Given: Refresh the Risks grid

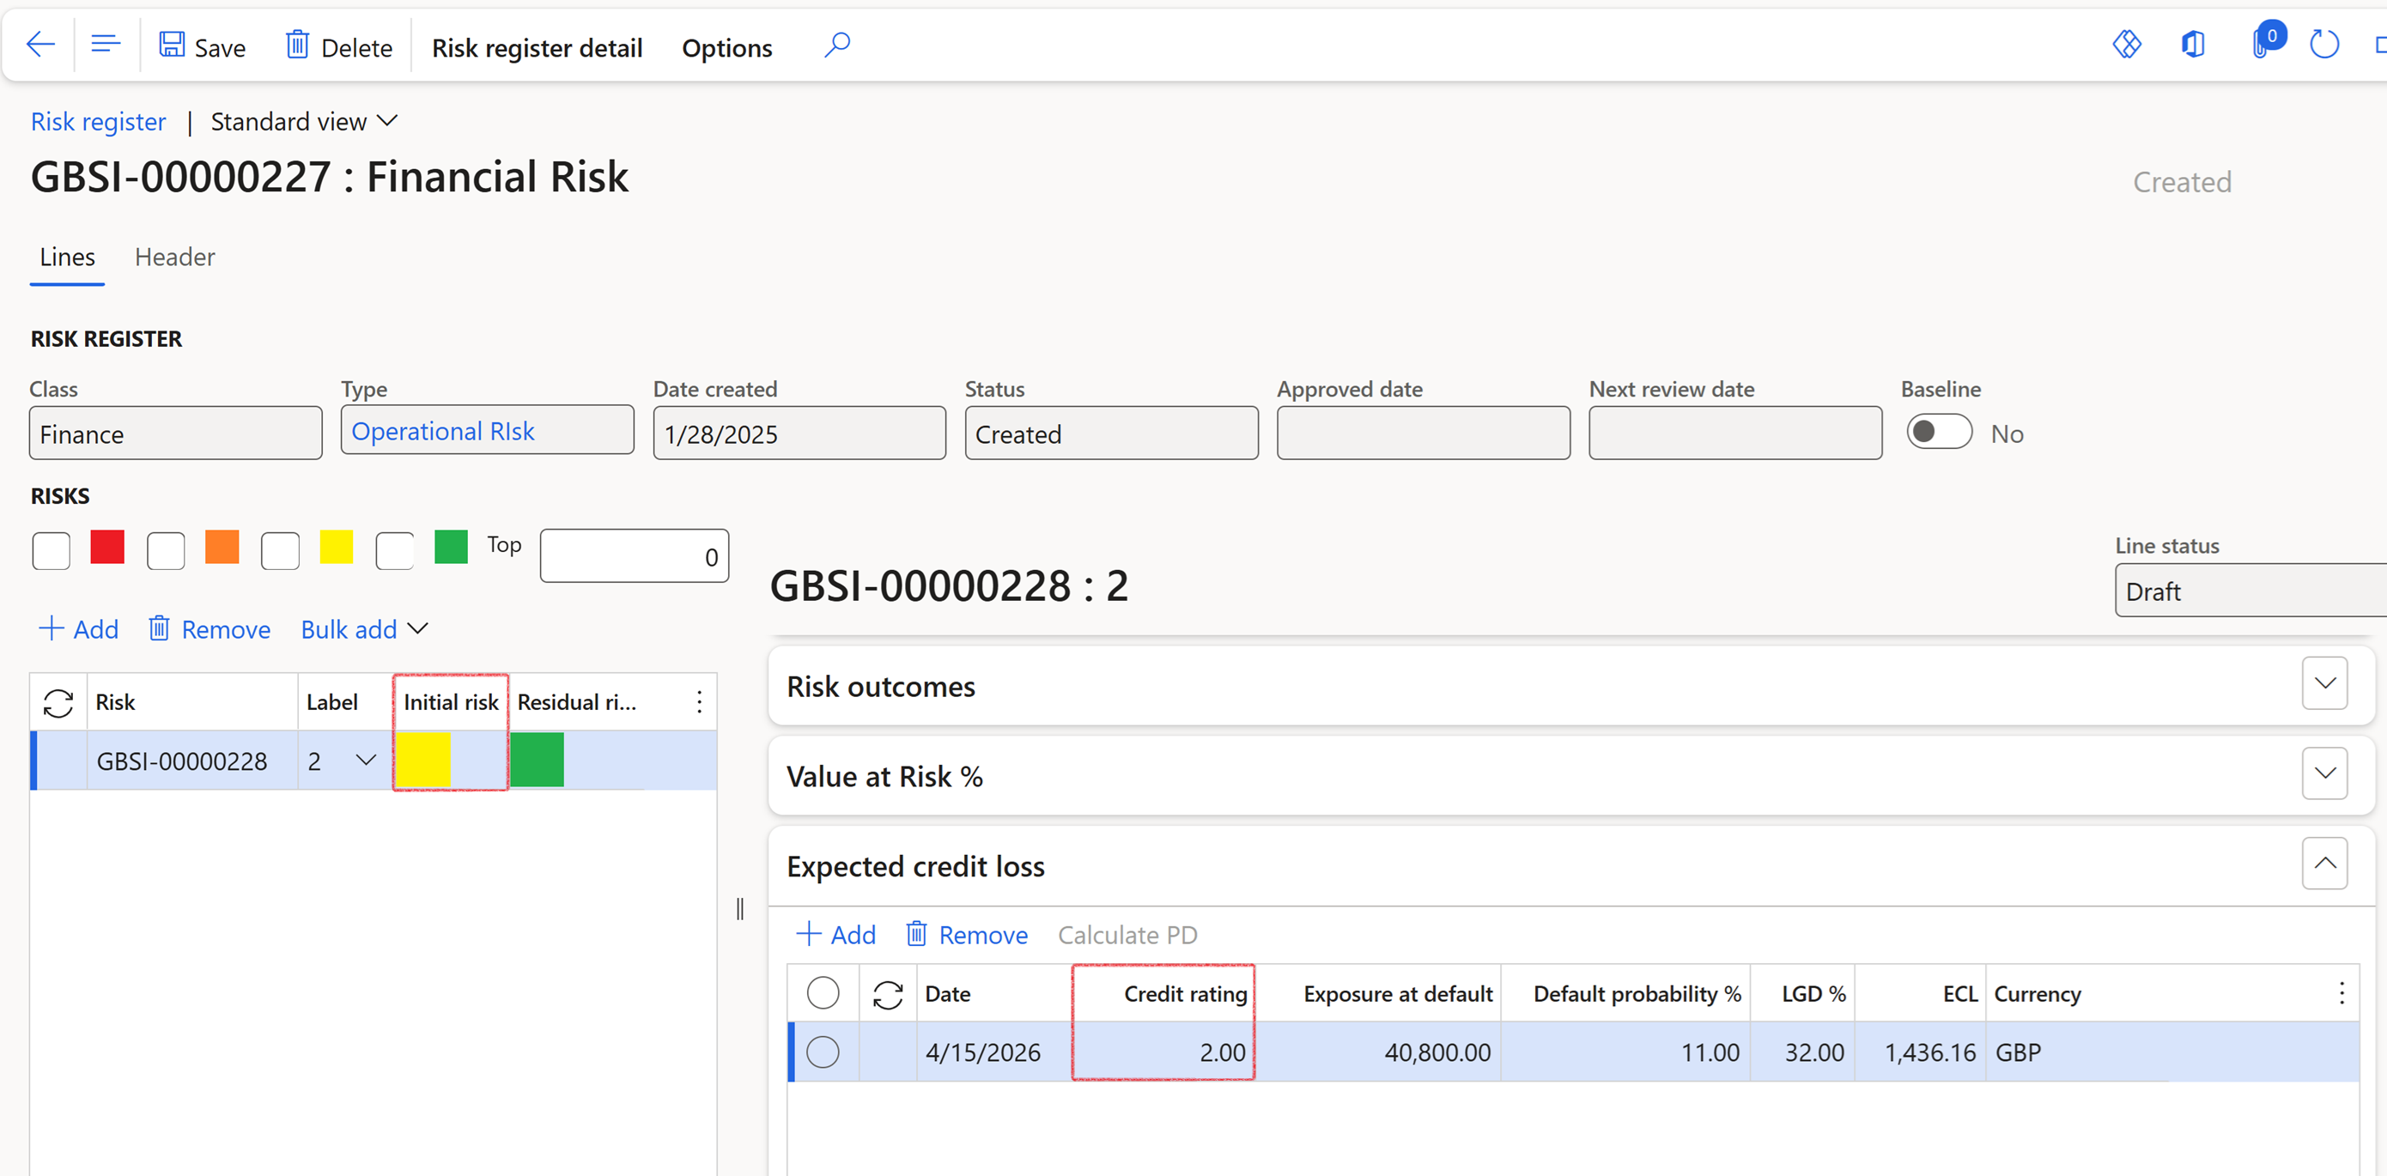Looking at the screenshot, I should [x=58, y=702].
